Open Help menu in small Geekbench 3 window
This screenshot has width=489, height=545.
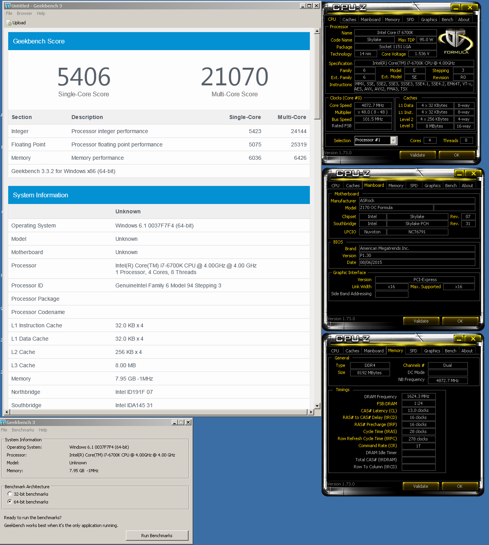tap(43, 430)
